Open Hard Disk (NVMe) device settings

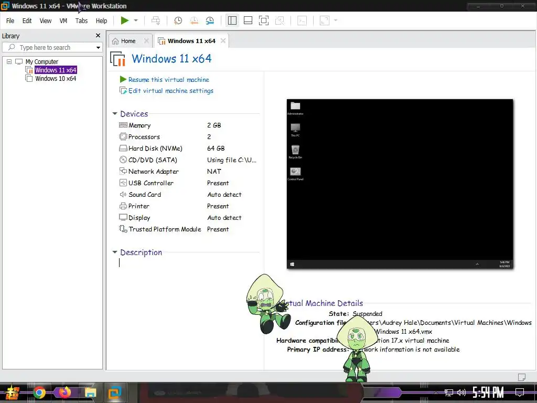pyautogui.click(x=155, y=149)
